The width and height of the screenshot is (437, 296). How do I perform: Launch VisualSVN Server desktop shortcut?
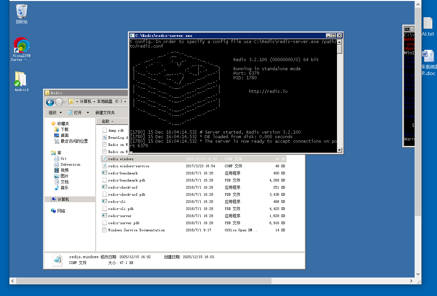[x=21, y=49]
